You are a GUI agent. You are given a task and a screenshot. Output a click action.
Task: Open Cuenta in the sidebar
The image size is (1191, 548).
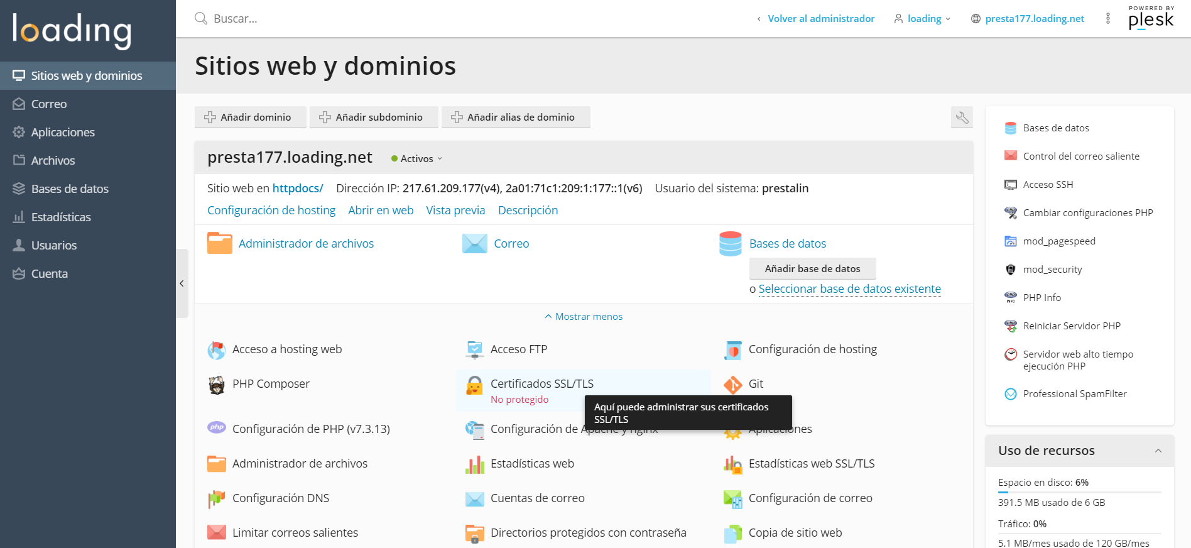tap(88, 273)
